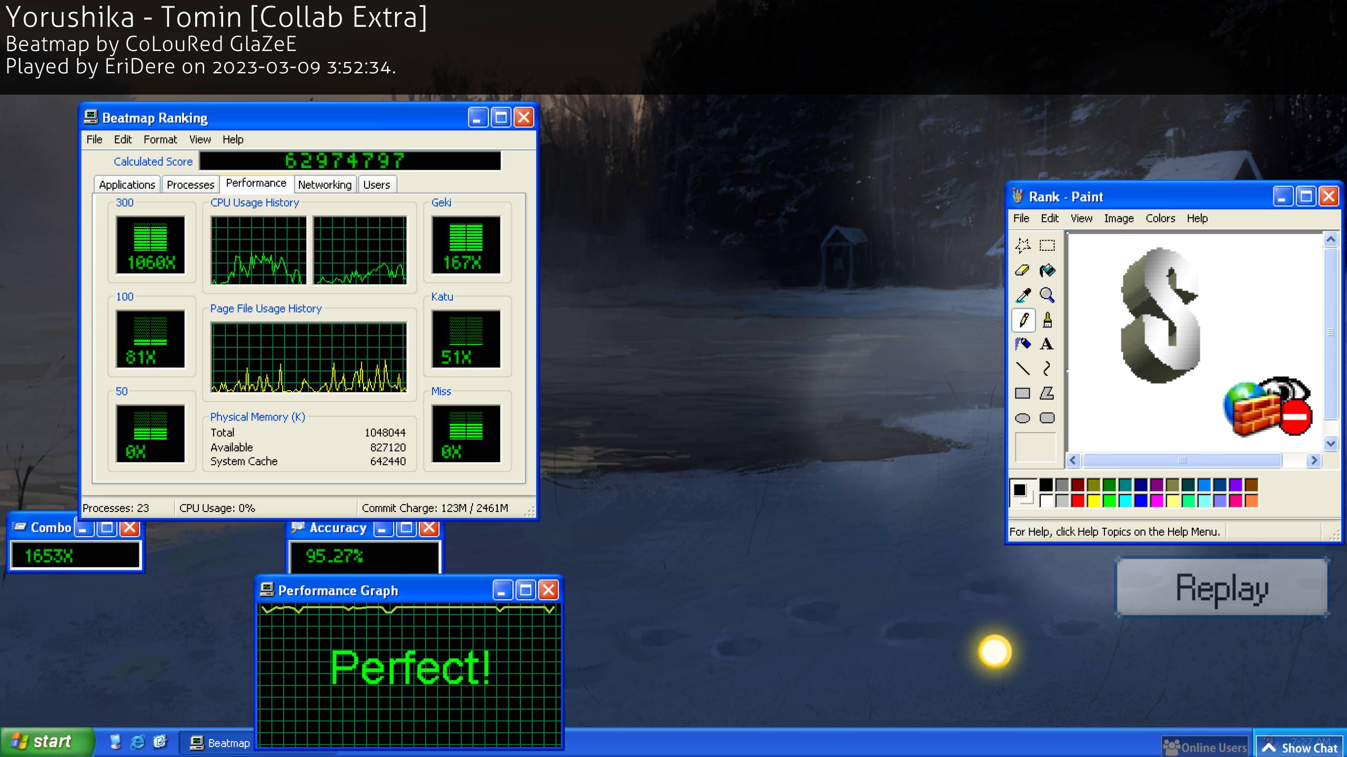
Task: Select the Rectangle shape tool in Paint
Action: pos(1022,393)
